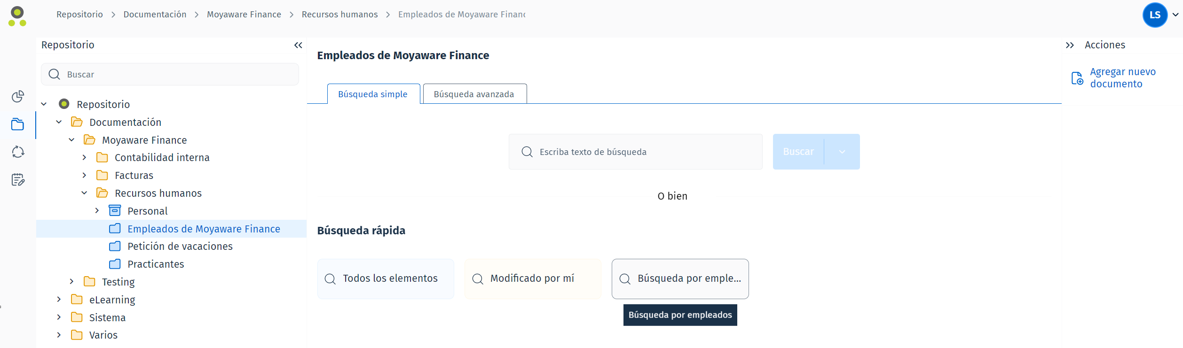Click the Repositorio root node icon
The image size is (1183, 348).
pos(64,104)
